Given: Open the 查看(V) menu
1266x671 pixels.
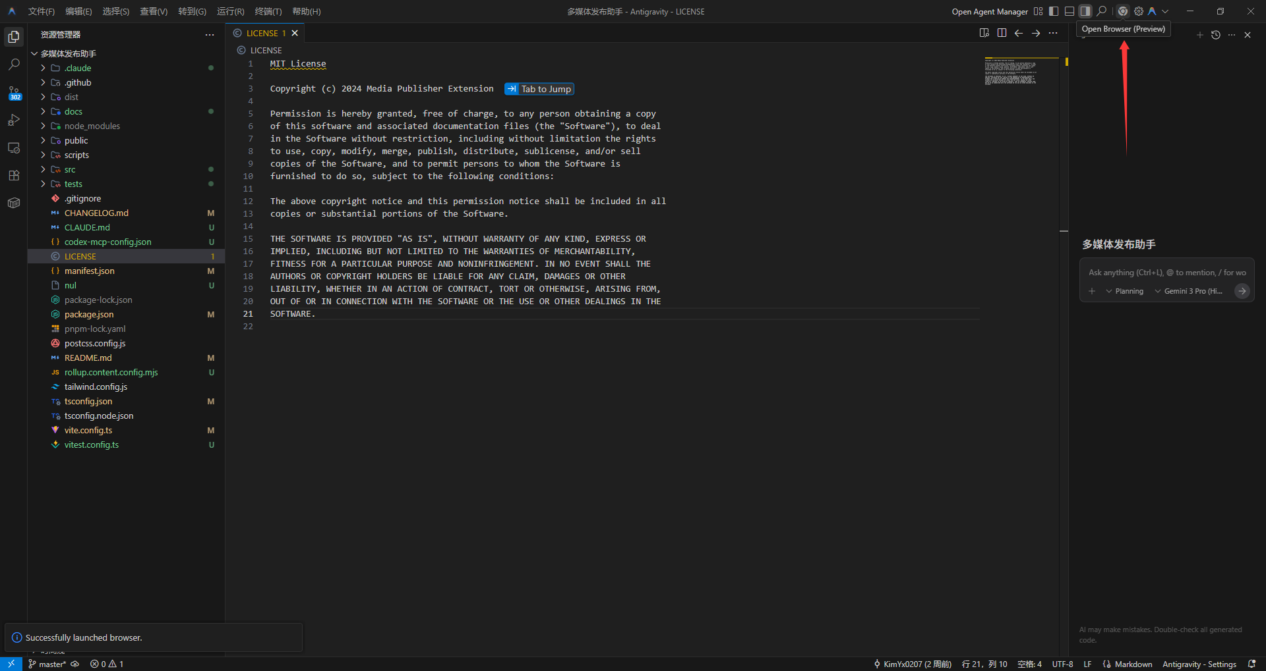Looking at the screenshot, I should pyautogui.click(x=154, y=11).
